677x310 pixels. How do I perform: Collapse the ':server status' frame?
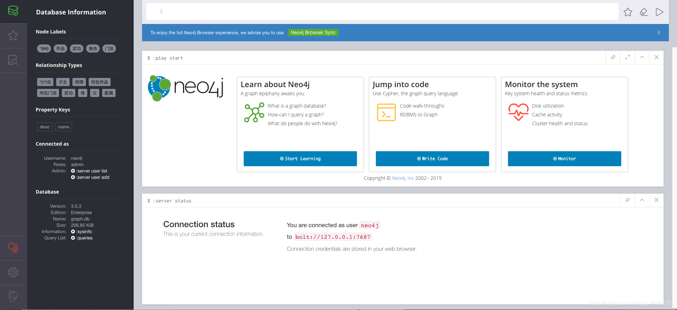coord(642,200)
